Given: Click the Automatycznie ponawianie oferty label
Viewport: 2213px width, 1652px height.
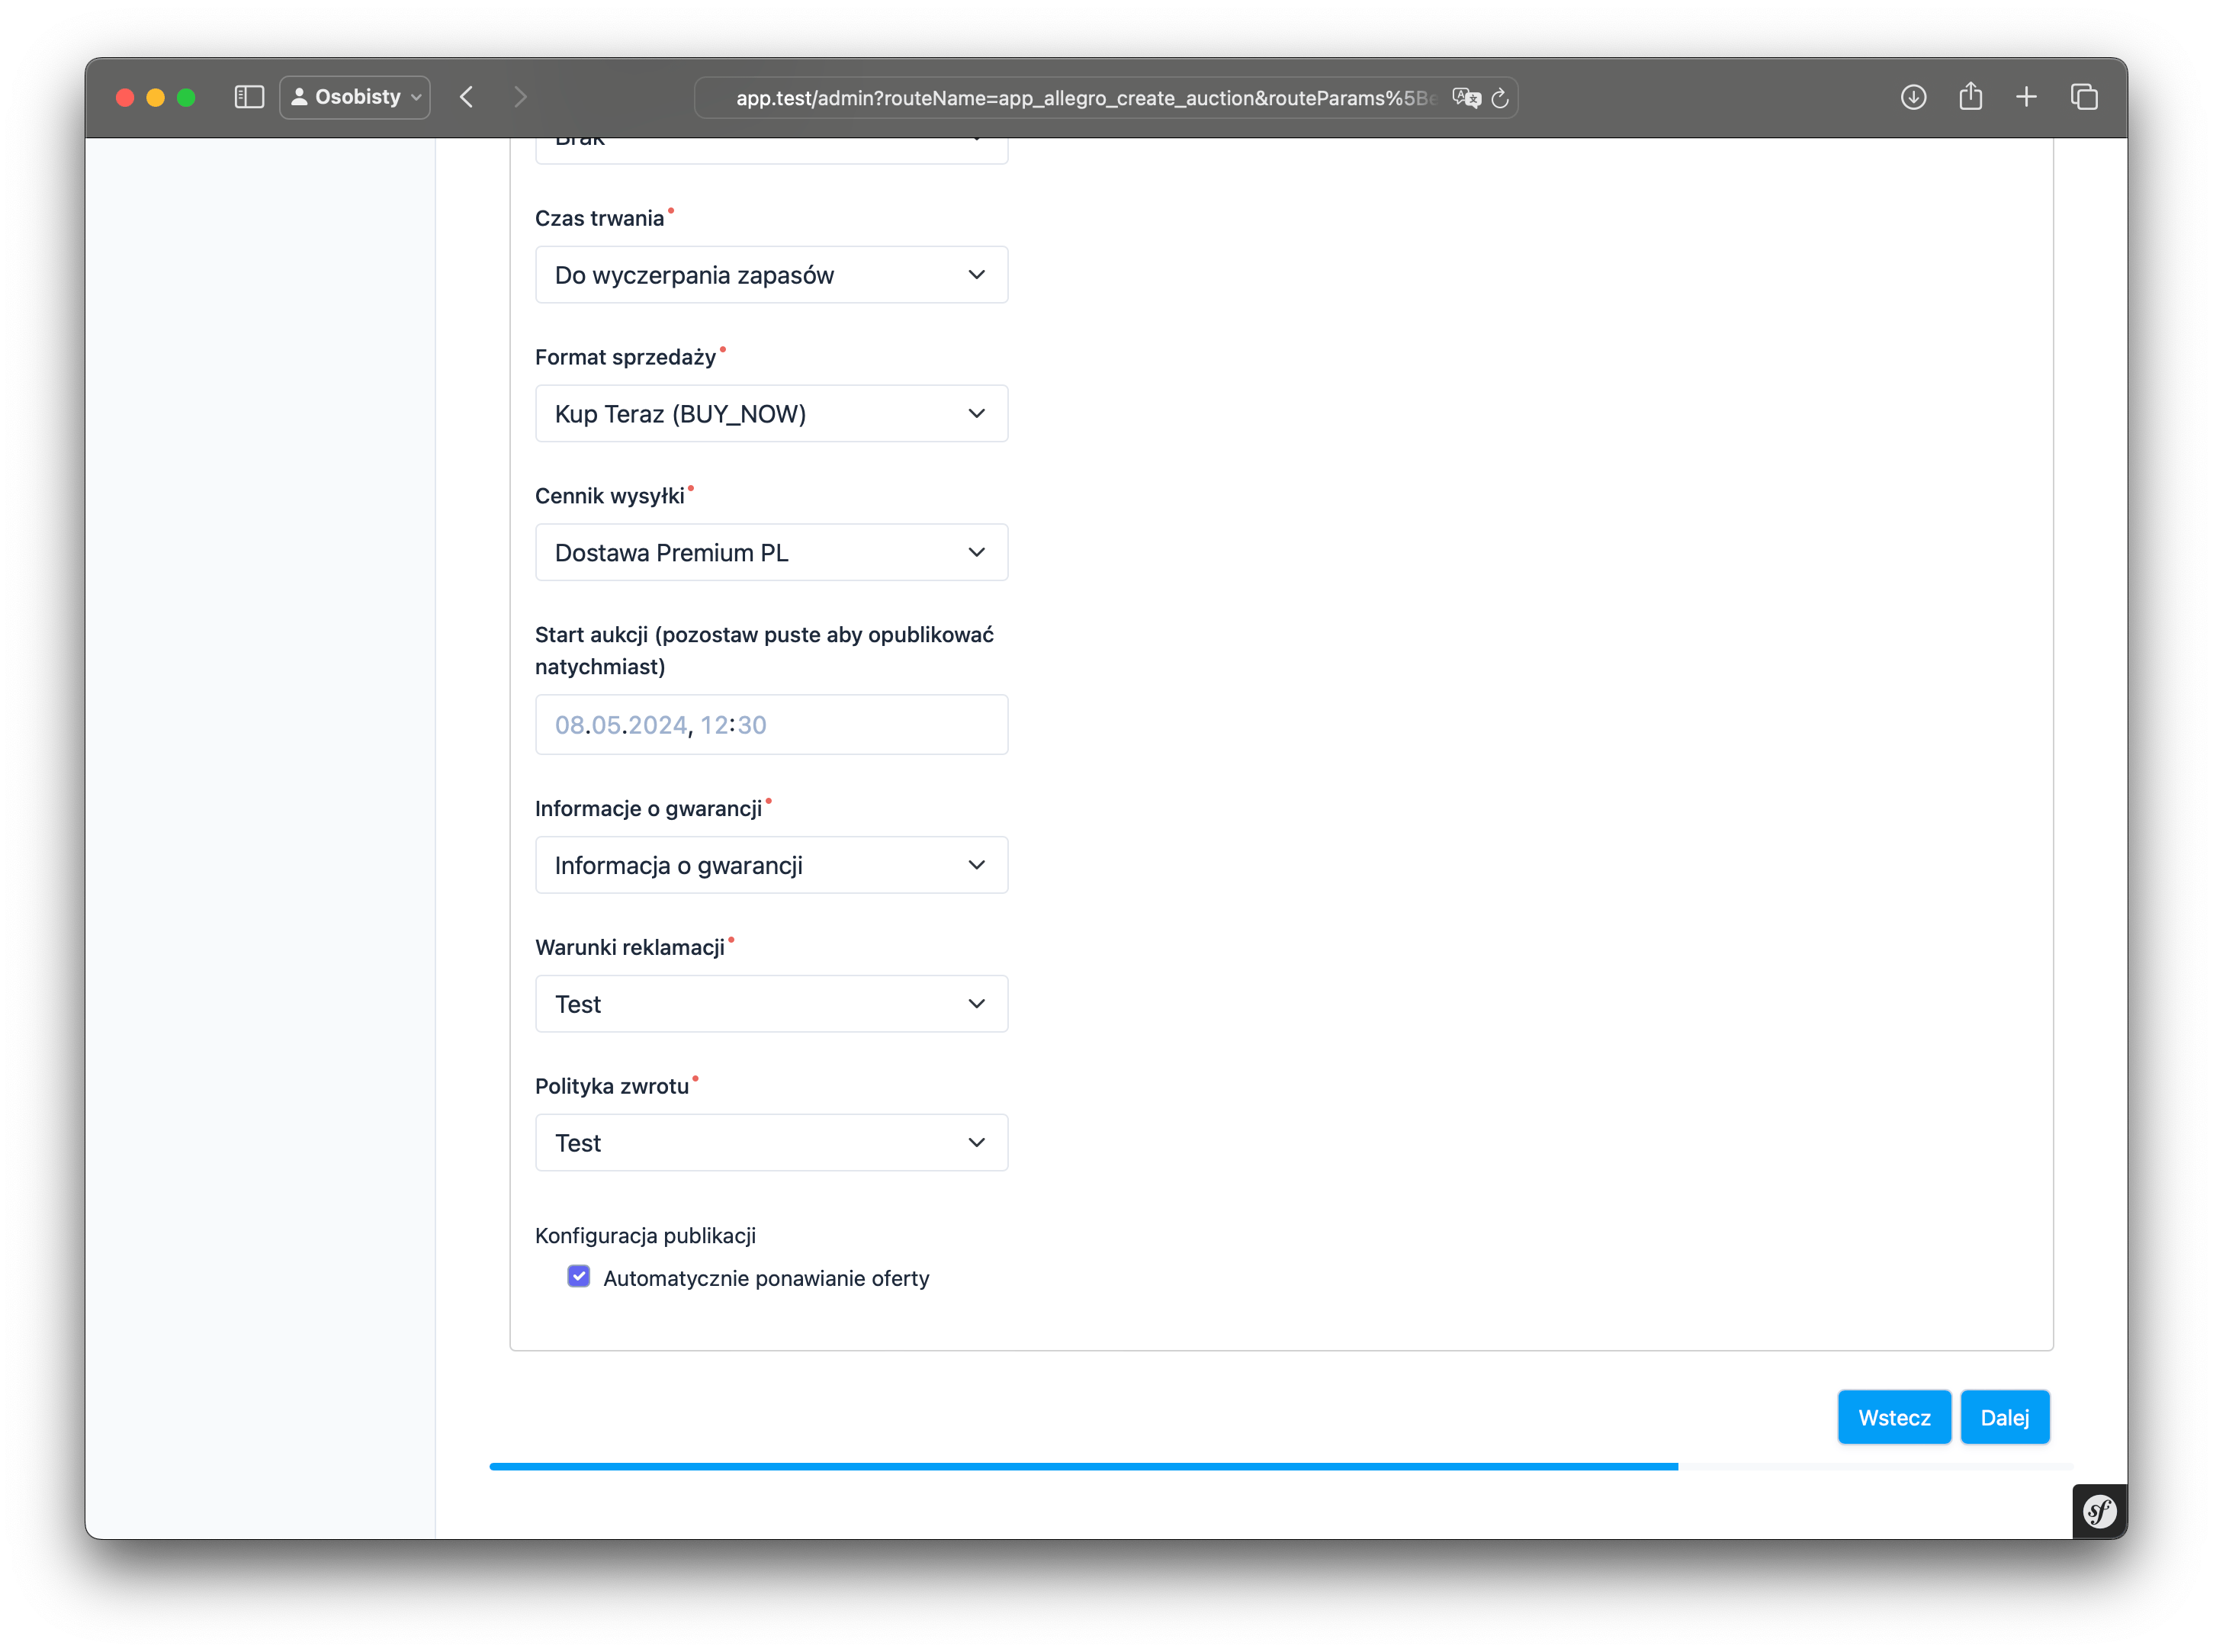Looking at the screenshot, I should 766,1278.
